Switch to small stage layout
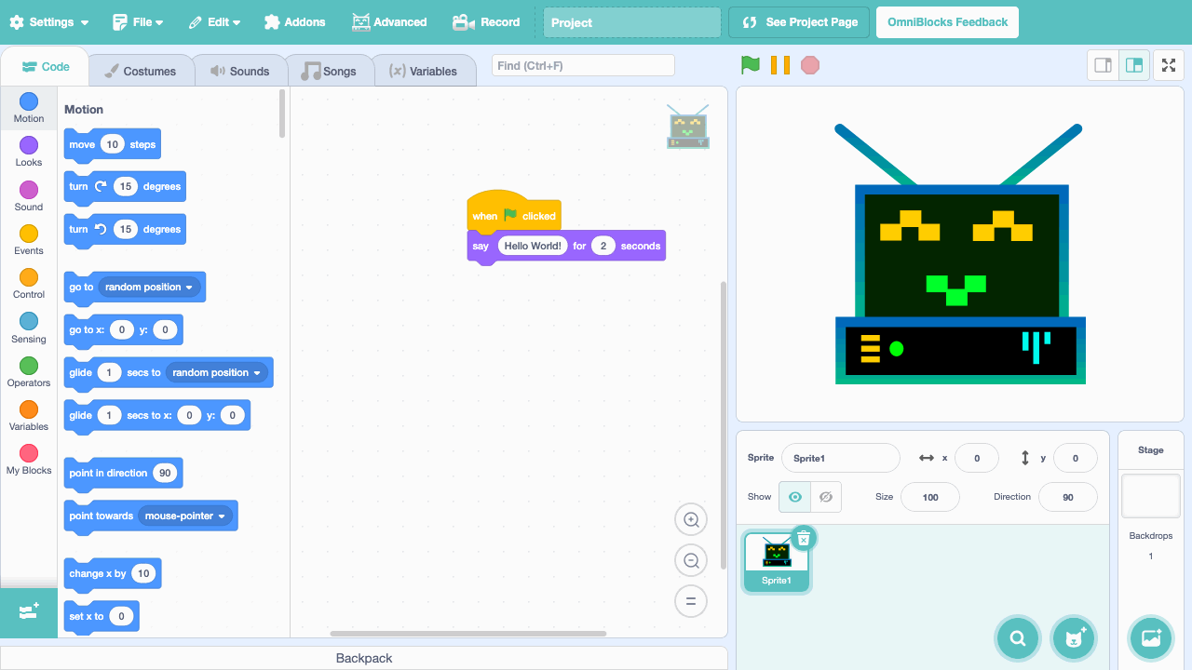Screen dimensions: 1192x670 (1104, 65)
